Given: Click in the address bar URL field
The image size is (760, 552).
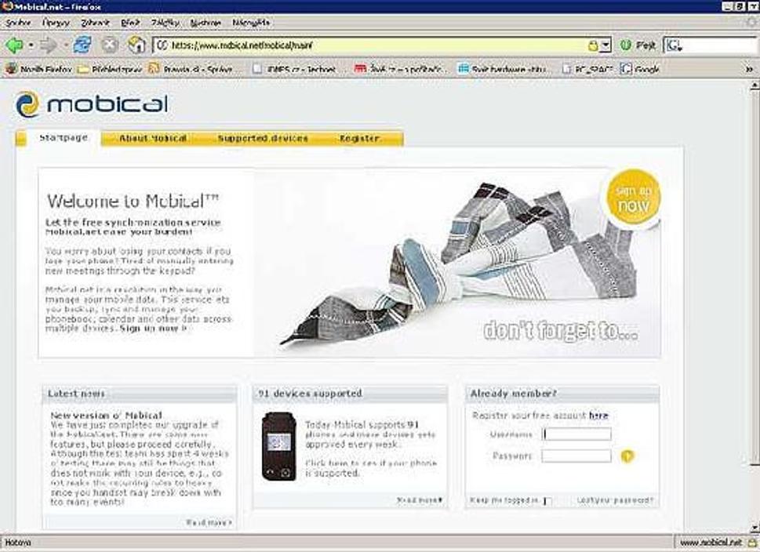Looking at the screenshot, I should click(x=378, y=45).
